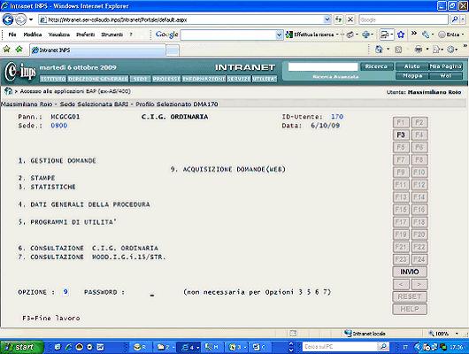Open the DIREZIONE GENERALE navigation tab
The width and height of the screenshot is (469, 354).
tap(98, 79)
